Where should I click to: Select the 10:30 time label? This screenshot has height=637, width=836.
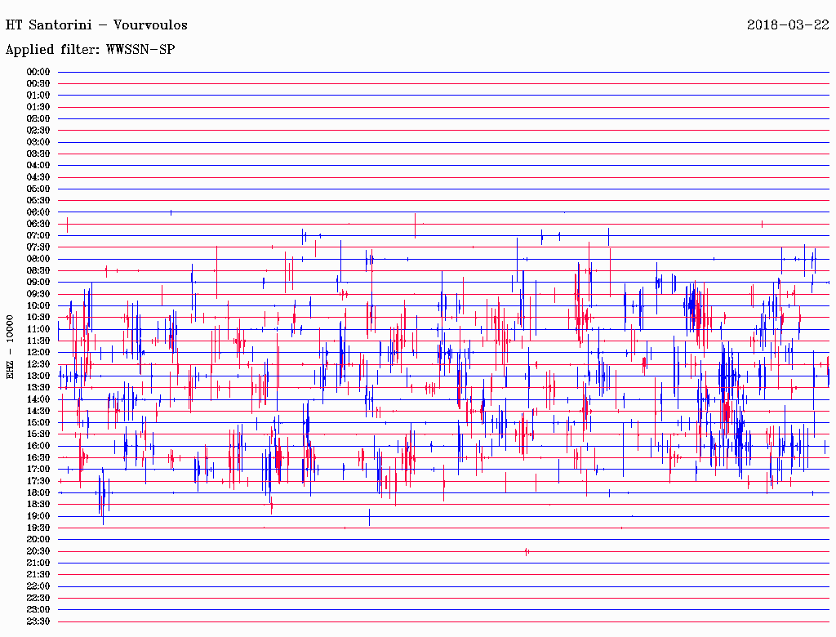[x=38, y=318]
